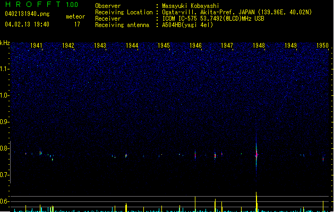334x212 pixels.
Task: Click the meteor echo near 1950
Action: pos(323,159)
